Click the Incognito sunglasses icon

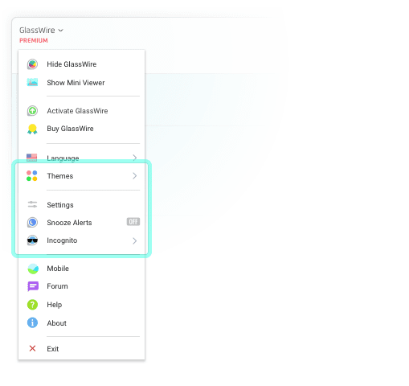[32, 240]
